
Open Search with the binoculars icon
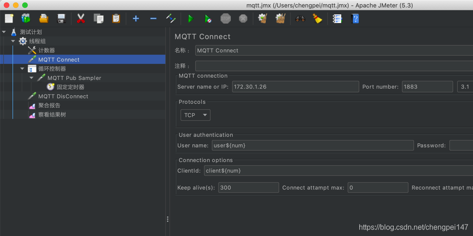tap(300, 19)
